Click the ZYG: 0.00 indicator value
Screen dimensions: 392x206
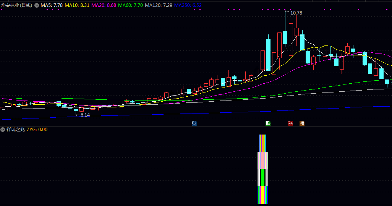pos(37,130)
